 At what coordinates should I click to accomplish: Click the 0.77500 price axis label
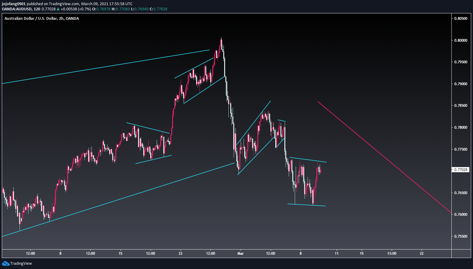(461, 149)
